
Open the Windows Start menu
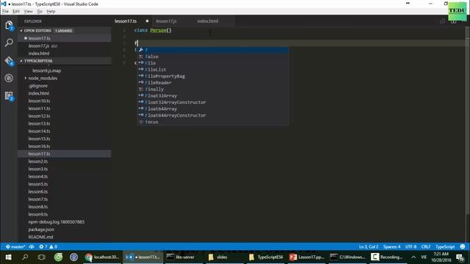(8, 257)
